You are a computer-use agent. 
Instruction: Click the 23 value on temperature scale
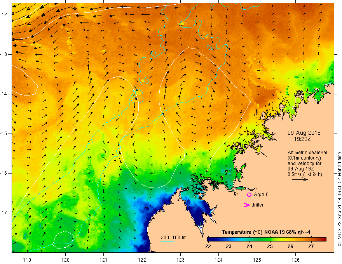pos(229,247)
